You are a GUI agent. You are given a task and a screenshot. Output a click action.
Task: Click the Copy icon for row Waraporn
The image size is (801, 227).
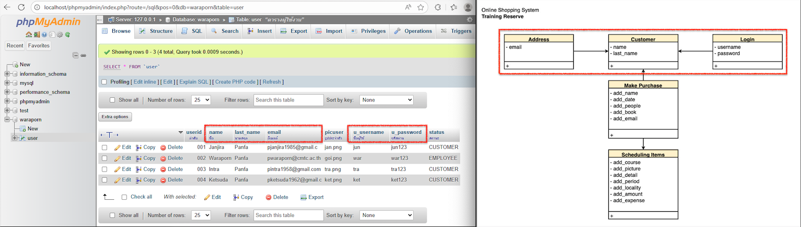coord(145,158)
